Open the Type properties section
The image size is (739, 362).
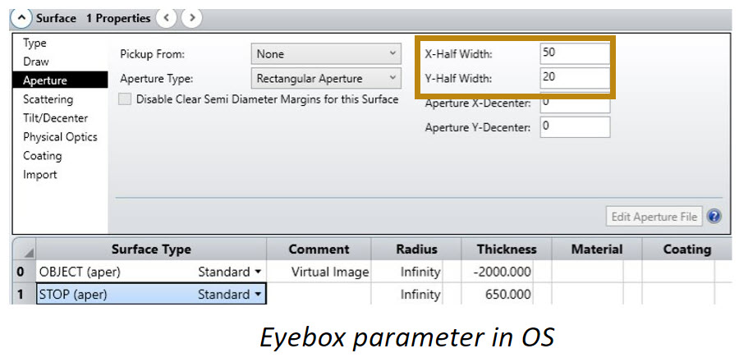click(x=34, y=43)
